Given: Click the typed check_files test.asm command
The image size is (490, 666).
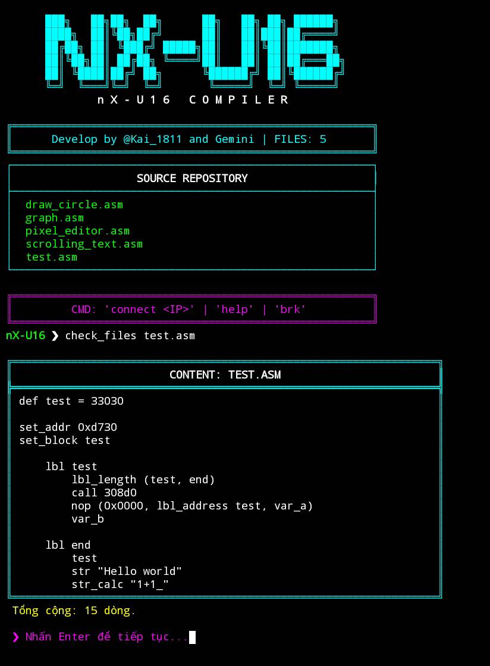Looking at the screenshot, I should 130,336.
